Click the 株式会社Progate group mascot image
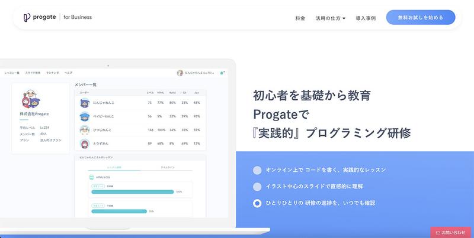 [x=31, y=99]
